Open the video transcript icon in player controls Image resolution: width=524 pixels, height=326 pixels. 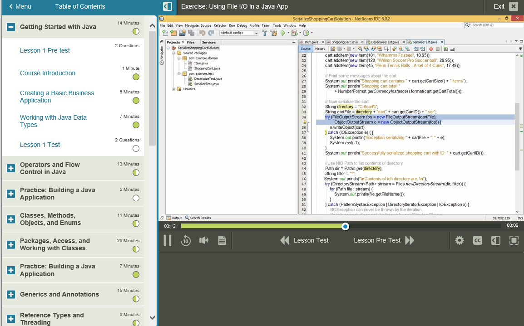coord(222,240)
